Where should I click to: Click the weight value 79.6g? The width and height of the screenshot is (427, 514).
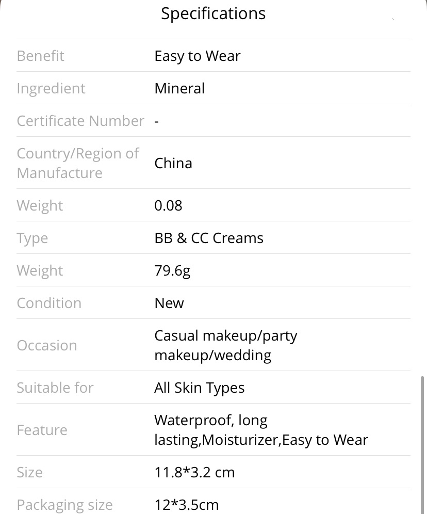coord(172,271)
